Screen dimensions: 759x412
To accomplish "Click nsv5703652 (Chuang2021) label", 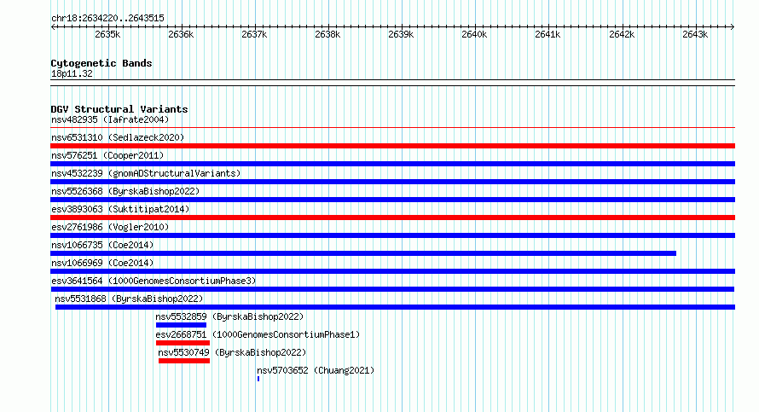I will point(316,370).
